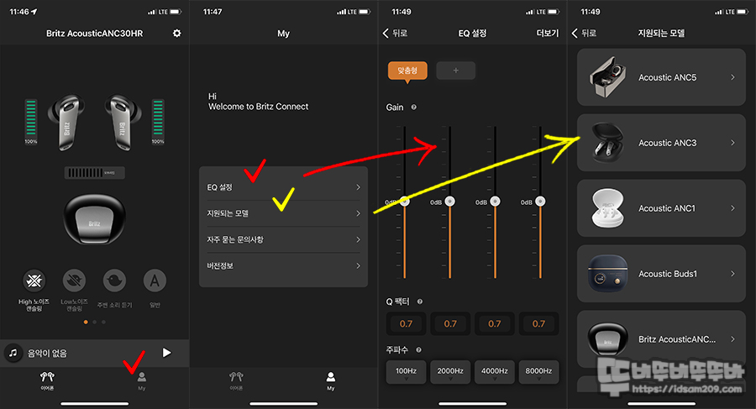Open Britz AcousticANC... model card
Screen dimensions: 756x409
pos(662,339)
